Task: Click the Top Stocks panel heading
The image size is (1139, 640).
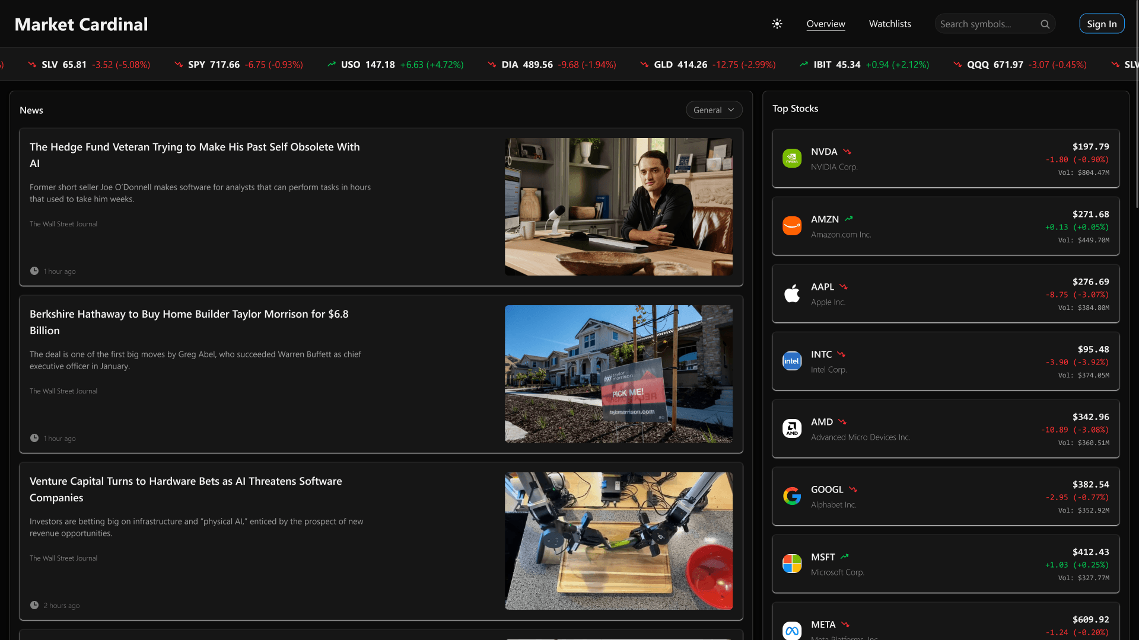Action: 795,109
